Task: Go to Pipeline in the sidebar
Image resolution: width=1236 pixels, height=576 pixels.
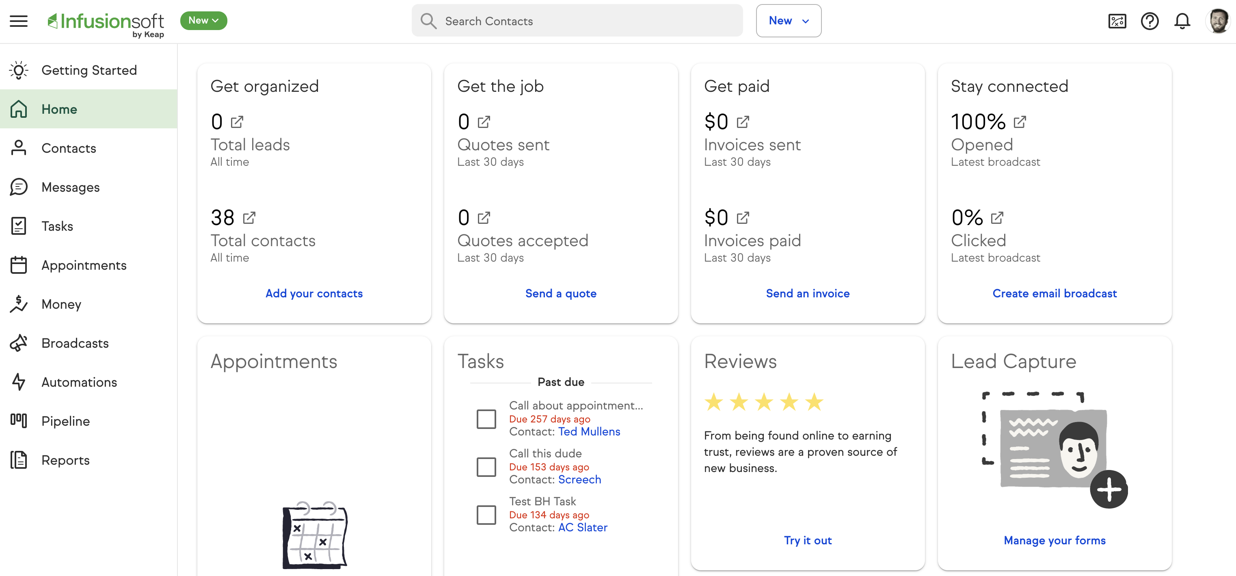Action: click(x=66, y=421)
